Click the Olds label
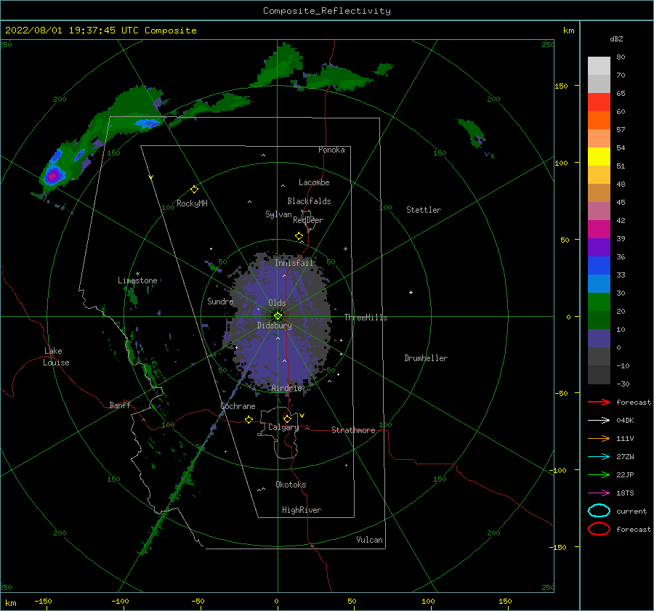The width and height of the screenshot is (654, 611). (277, 303)
